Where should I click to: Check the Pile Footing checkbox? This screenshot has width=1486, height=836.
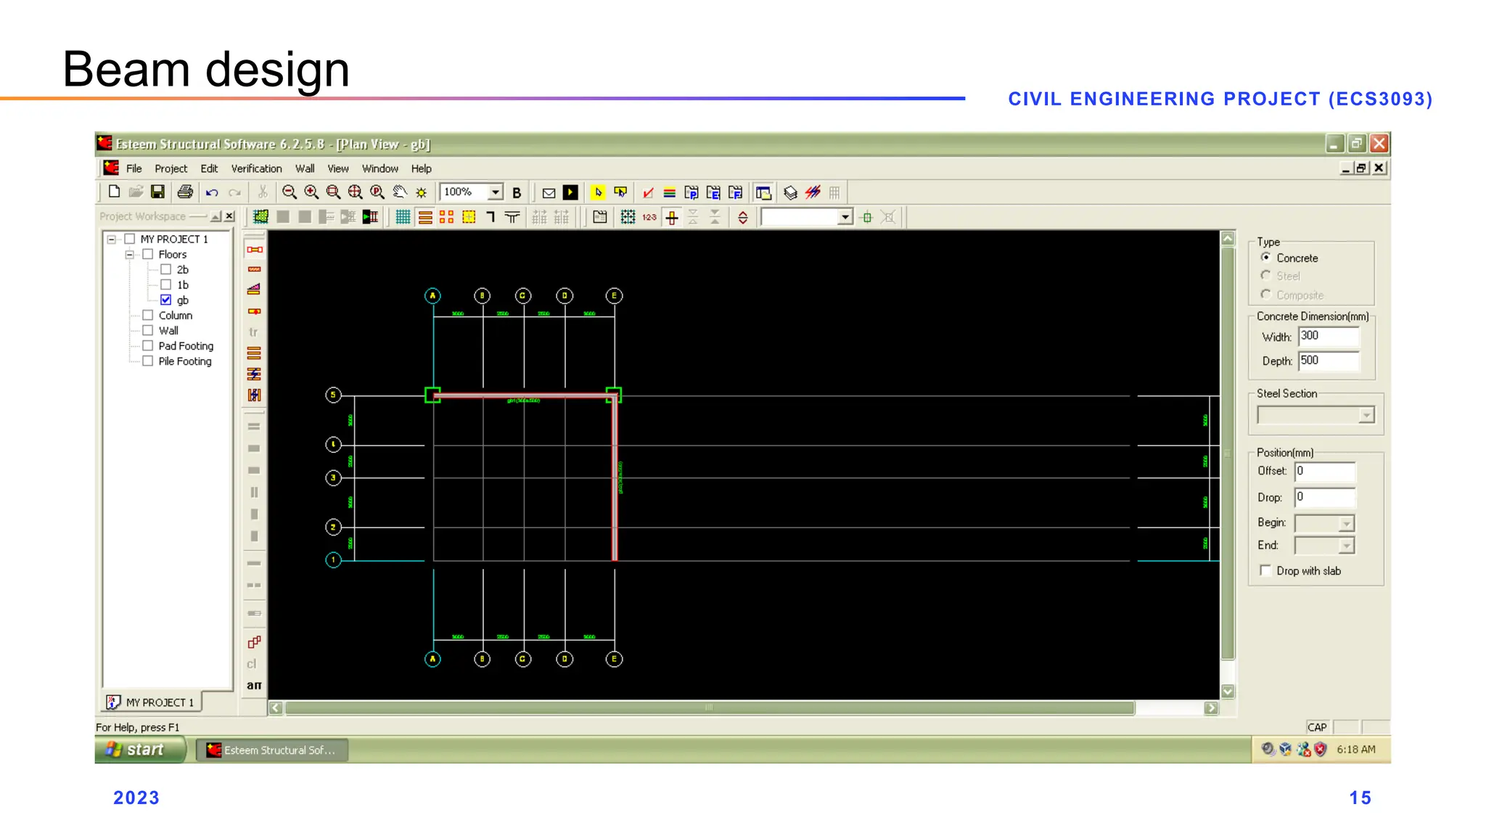click(148, 361)
